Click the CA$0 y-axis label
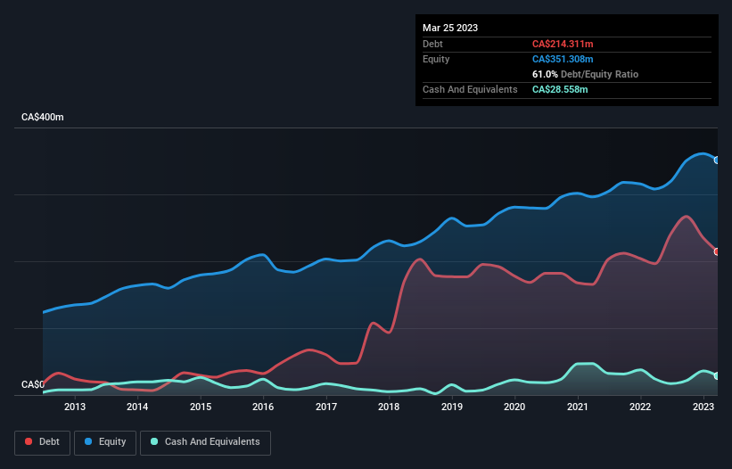Image resolution: width=732 pixels, height=469 pixels. pyautogui.click(x=33, y=384)
